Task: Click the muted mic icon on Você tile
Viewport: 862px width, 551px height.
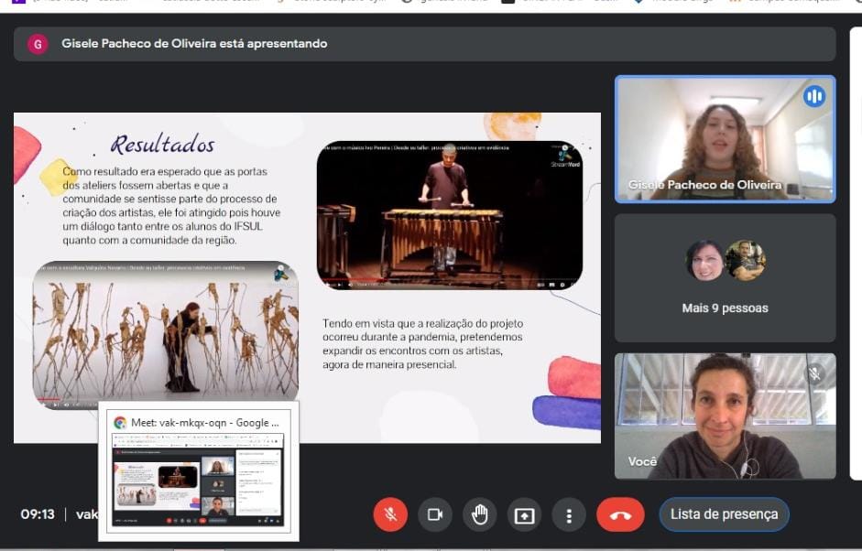Action: click(814, 374)
